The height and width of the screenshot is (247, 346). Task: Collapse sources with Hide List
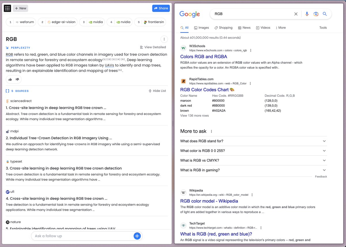pos(157,91)
